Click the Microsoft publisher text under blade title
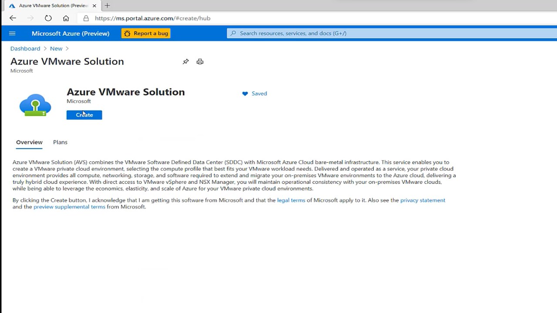 [21, 70]
